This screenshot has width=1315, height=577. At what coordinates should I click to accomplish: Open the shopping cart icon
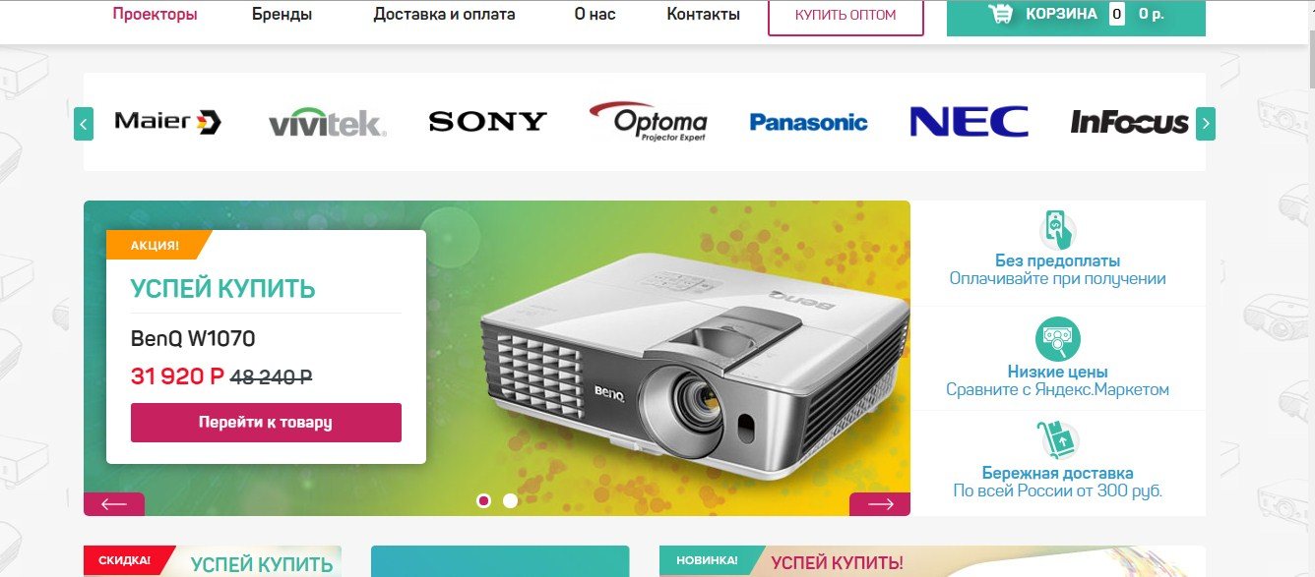pyautogui.click(x=1001, y=14)
